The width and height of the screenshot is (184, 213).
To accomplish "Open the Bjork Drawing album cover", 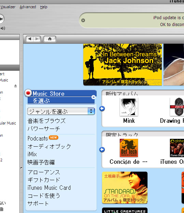I will pos(177,107).
